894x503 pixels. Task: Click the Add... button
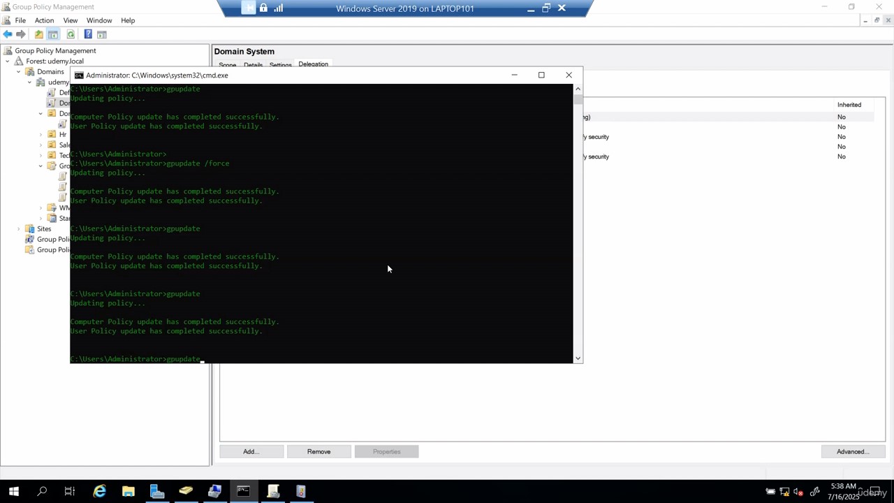[x=251, y=451]
